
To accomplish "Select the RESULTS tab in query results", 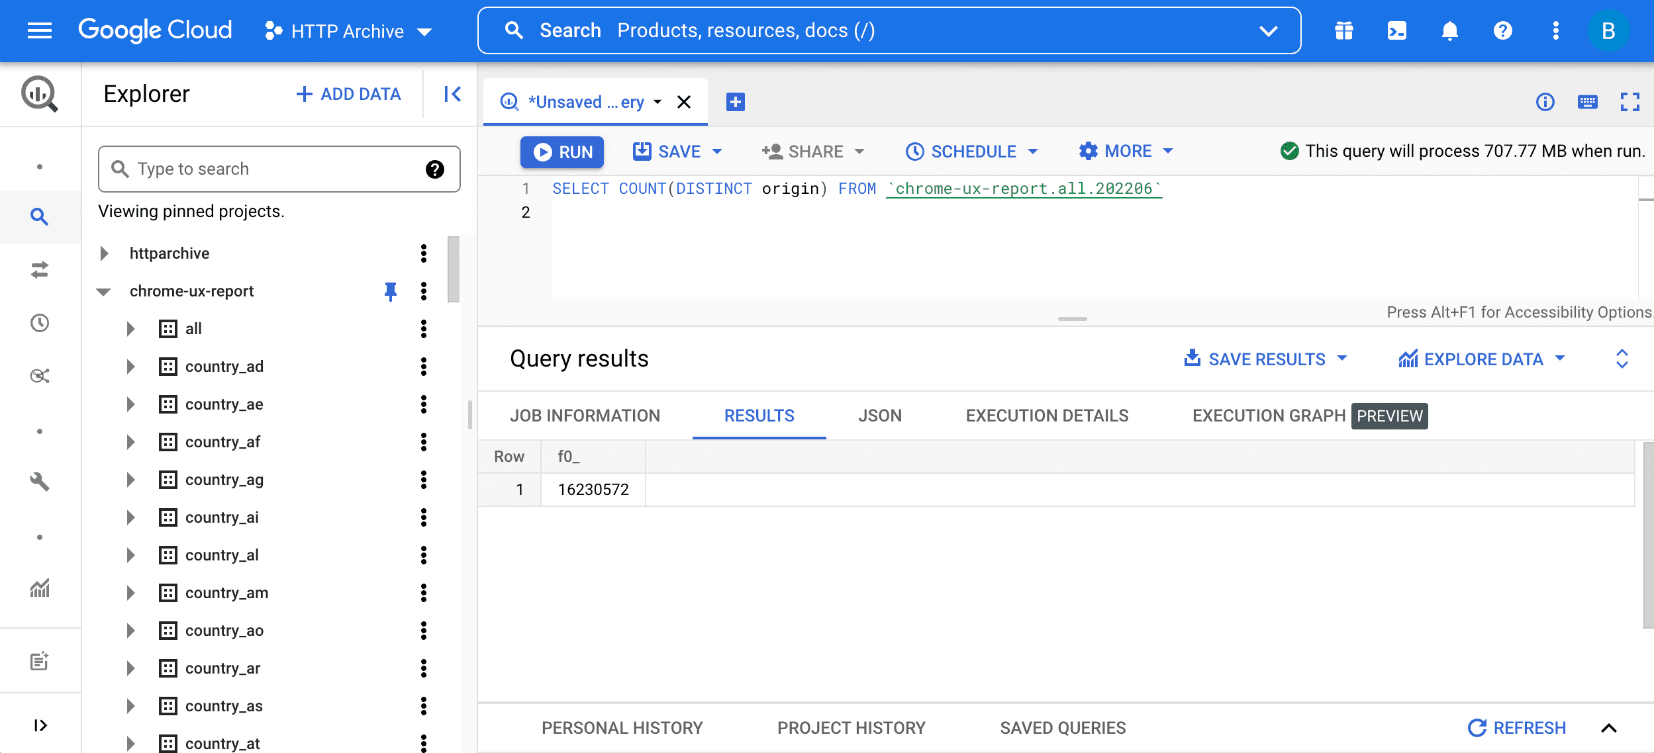I will 758,414.
